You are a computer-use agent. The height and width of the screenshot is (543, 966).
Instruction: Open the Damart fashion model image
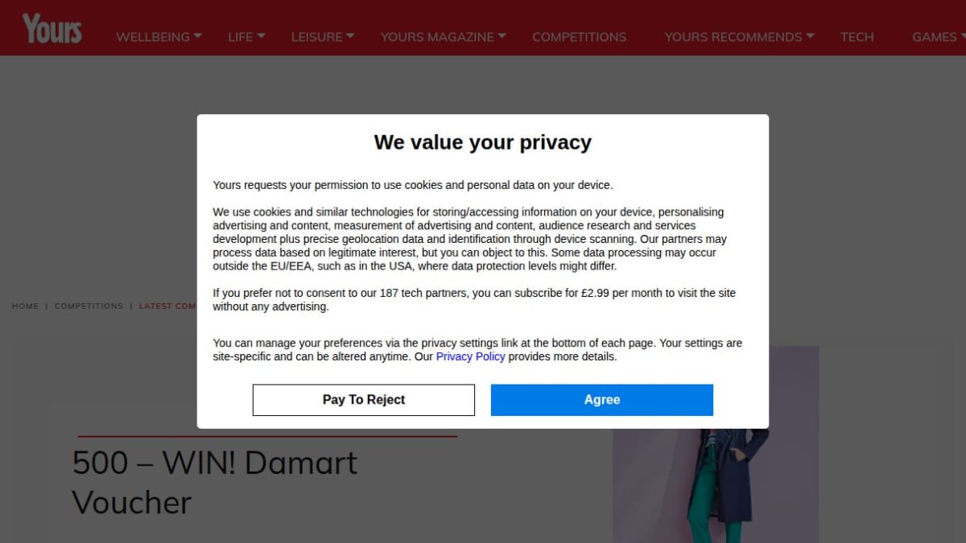click(x=716, y=444)
